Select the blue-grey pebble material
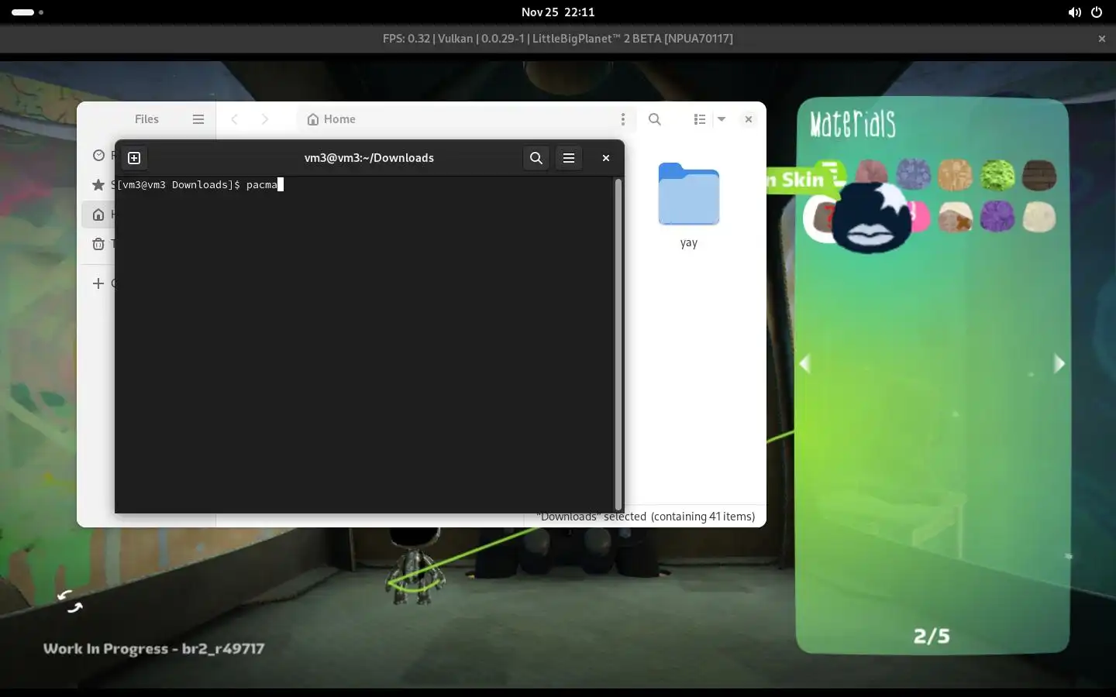The width and height of the screenshot is (1116, 697). 914,173
